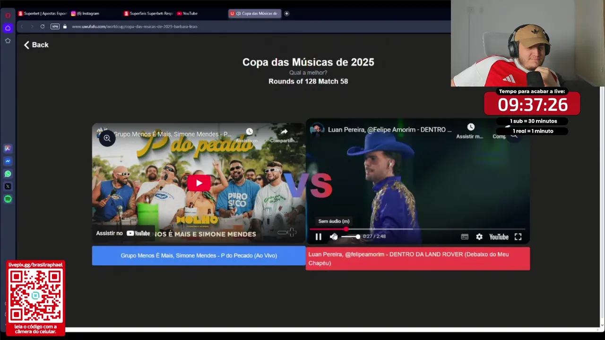Viewport: 605px width, 340px height.
Task: Click the Rounds of 128 Match 58 text
Action: tap(308, 81)
